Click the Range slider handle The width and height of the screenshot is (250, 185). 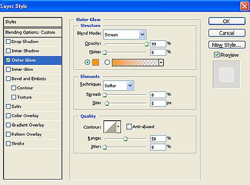tap(125, 139)
